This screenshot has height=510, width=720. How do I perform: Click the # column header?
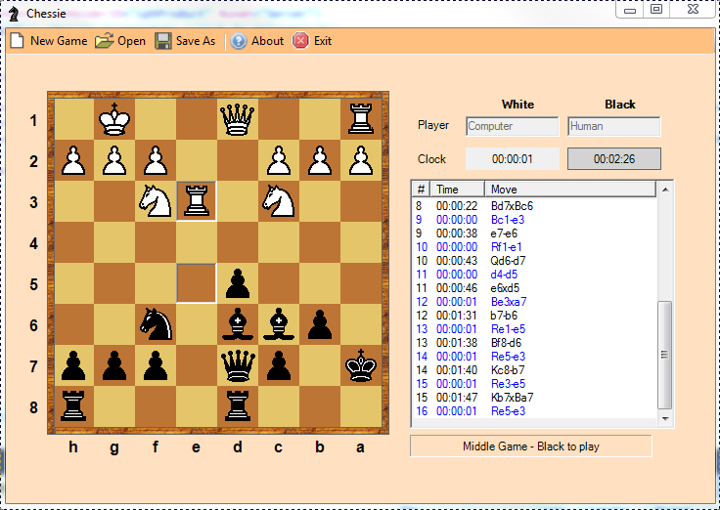pos(421,189)
